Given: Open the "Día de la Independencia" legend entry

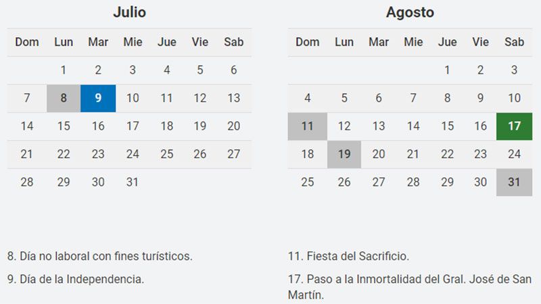Looking at the screenshot, I should 76,278.
